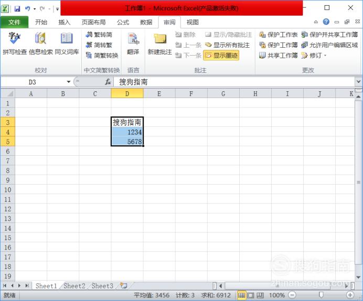This screenshot has height=301, width=363.
Task: Go to 上一条 previous comment
Action: 188,45
